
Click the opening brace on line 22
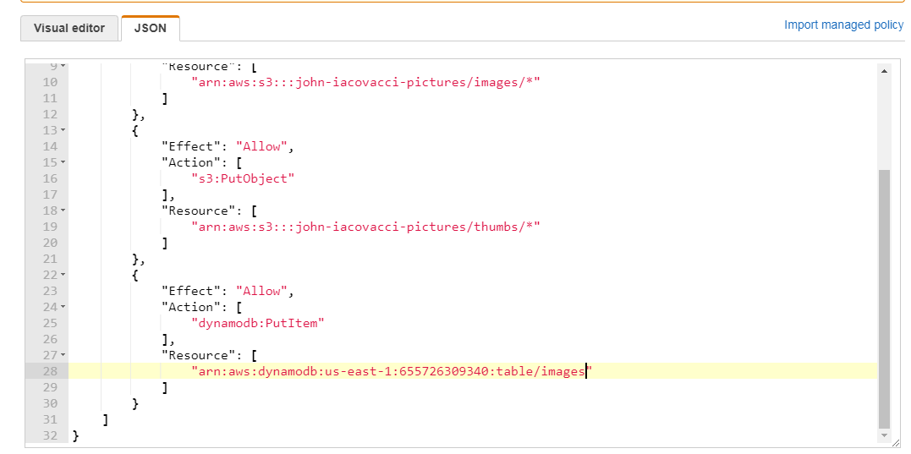135,275
